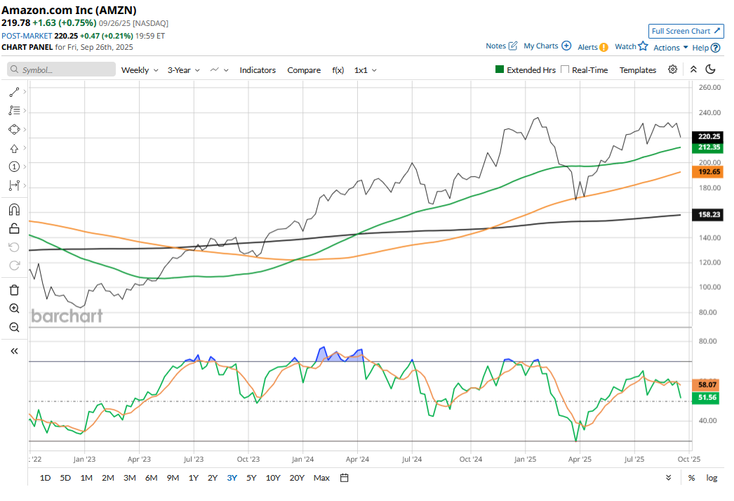The width and height of the screenshot is (734, 501).
Task: Open the f(x) expressions menu
Action: pyautogui.click(x=338, y=70)
